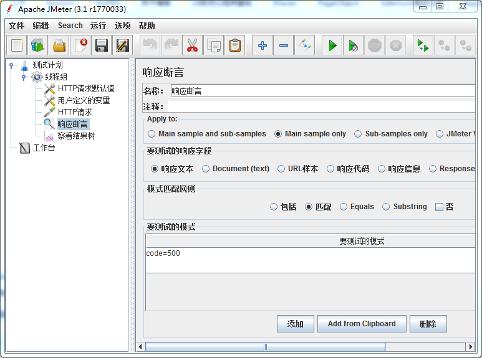Expand all nodes with plus icon
The height and width of the screenshot is (358, 482).
pyautogui.click(x=263, y=45)
